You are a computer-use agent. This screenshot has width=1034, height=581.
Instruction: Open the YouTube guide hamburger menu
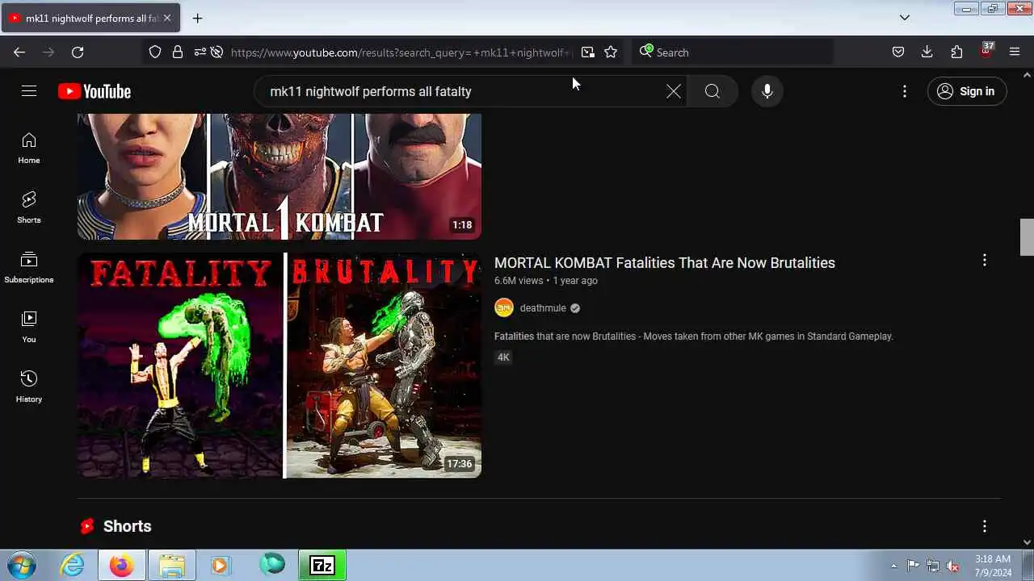point(29,91)
